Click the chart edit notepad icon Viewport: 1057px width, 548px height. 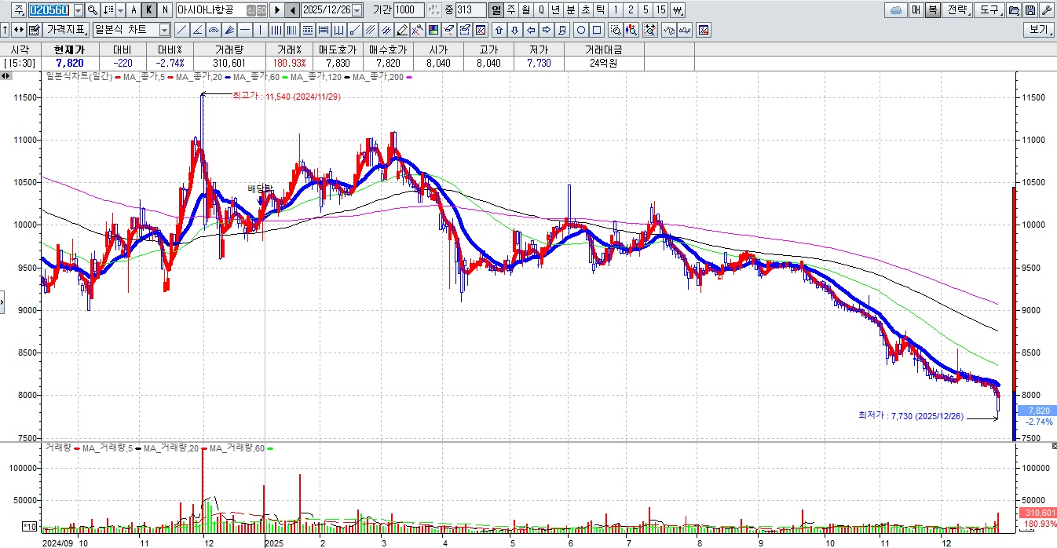35,30
